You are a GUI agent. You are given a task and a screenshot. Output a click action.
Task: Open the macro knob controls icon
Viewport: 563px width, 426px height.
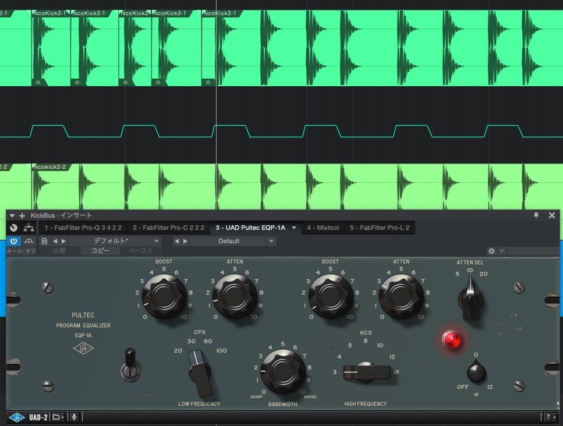(13, 228)
